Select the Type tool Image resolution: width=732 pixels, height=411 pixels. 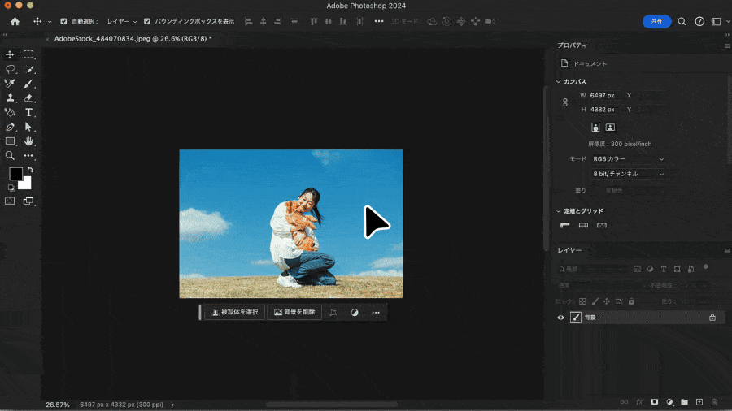pos(28,112)
